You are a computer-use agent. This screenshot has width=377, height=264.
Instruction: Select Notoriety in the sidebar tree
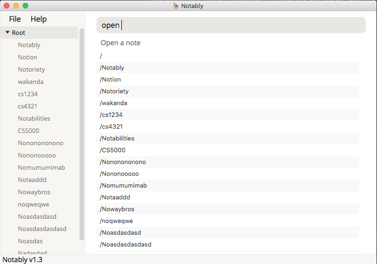32,70
